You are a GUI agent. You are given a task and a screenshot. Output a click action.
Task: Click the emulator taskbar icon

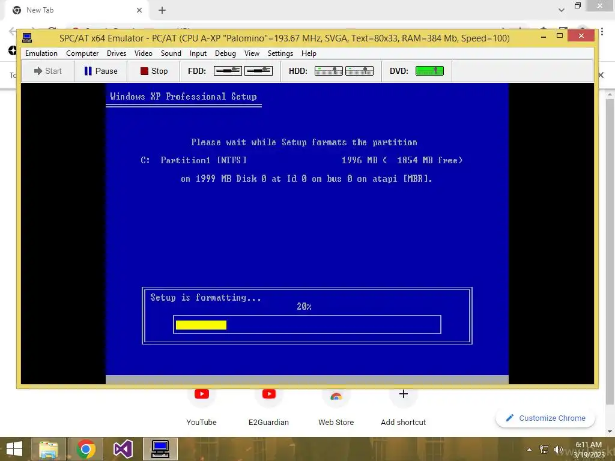point(160,449)
